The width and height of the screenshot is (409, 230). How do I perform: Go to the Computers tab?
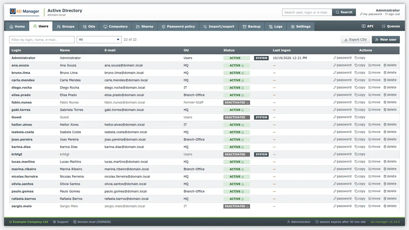click(x=116, y=27)
